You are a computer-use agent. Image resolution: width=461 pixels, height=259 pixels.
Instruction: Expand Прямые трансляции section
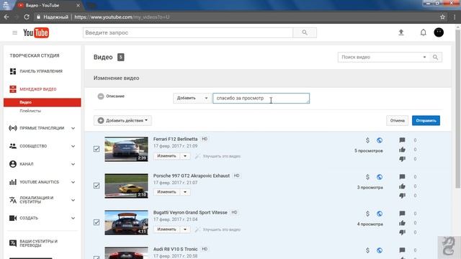click(73, 128)
